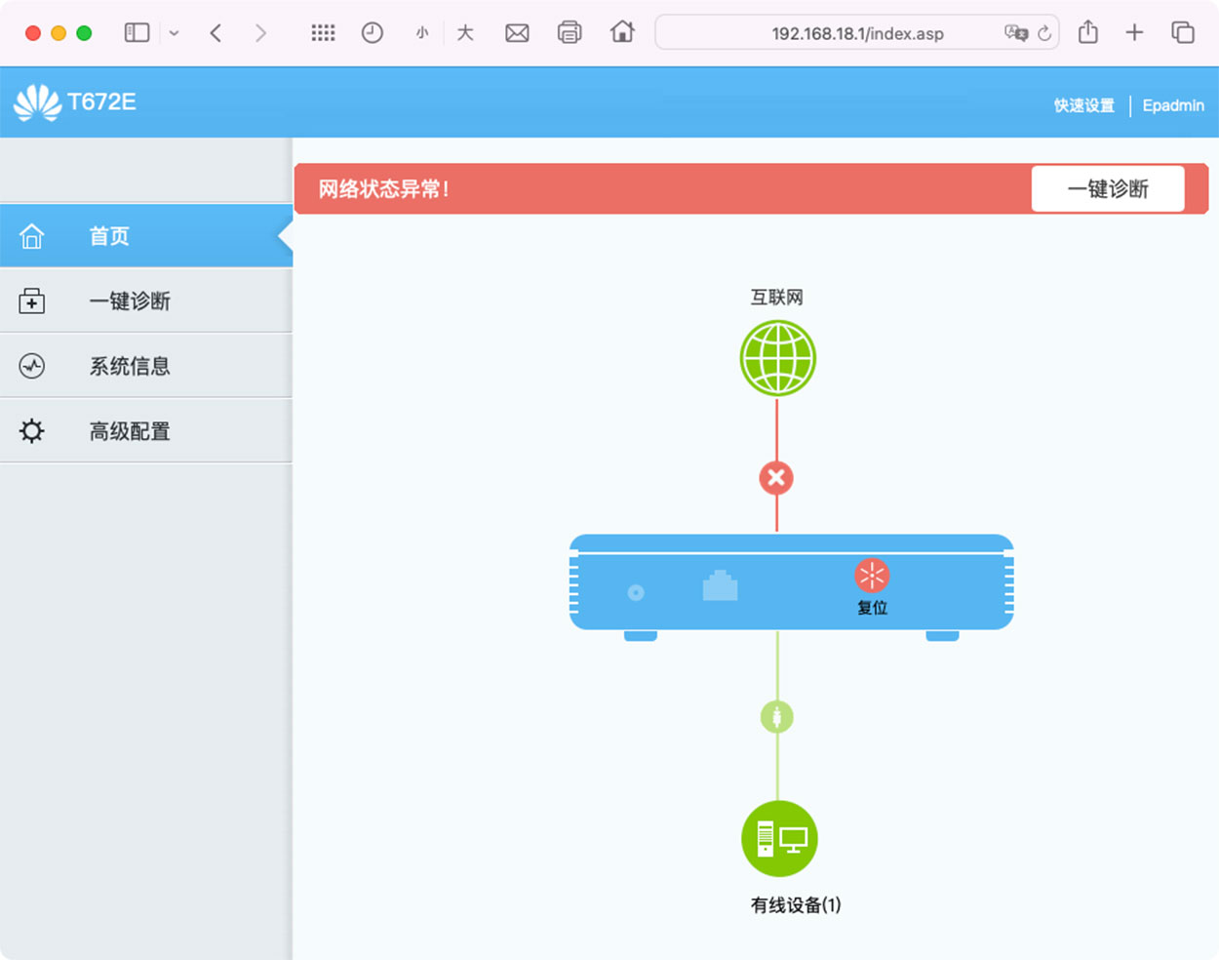Viewport: 1219px width, 960px height.
Task: Open 一键诊断 in the left sidebar
Action: point(129,301)
